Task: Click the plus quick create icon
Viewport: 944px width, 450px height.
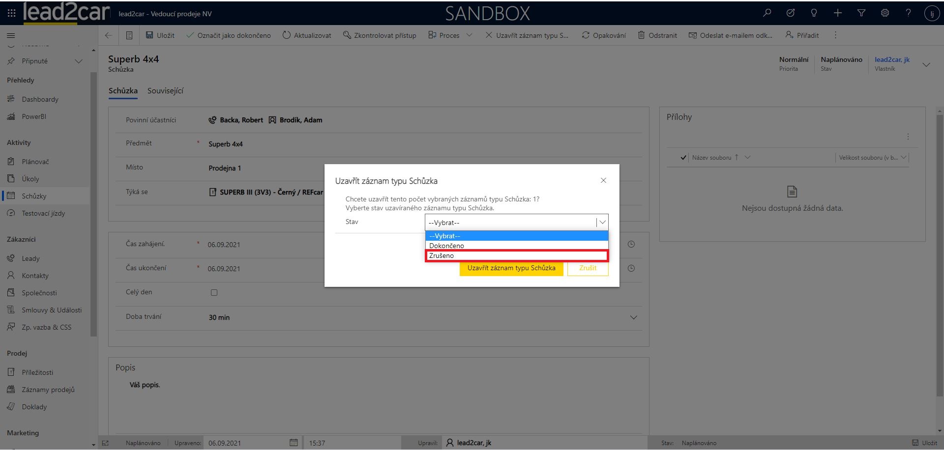Action: click(838, 13)
